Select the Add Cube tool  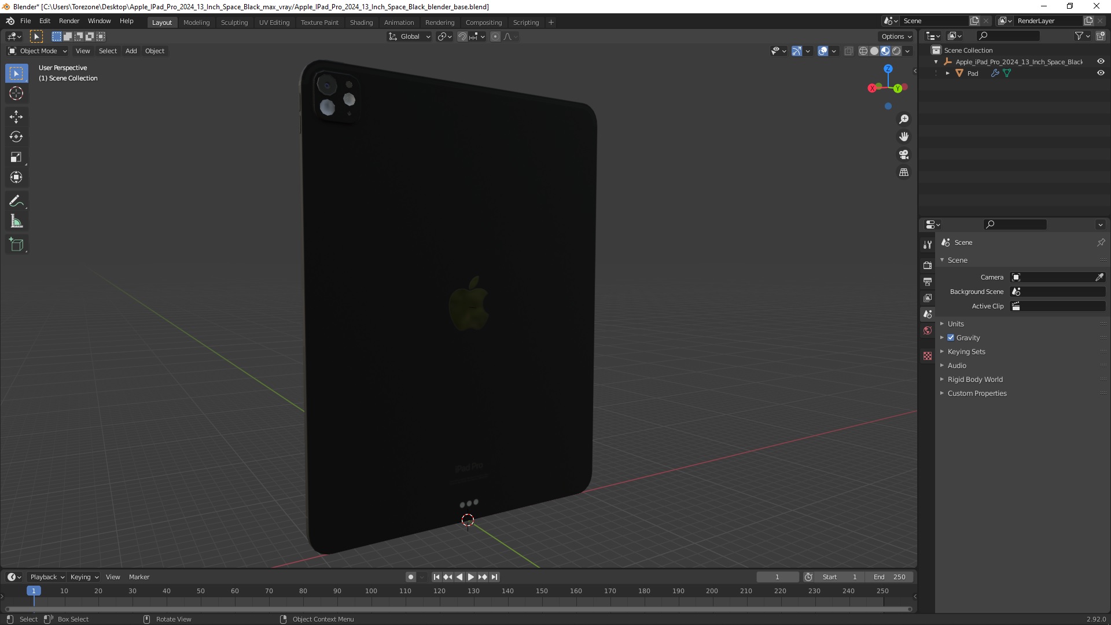point(16,245)
